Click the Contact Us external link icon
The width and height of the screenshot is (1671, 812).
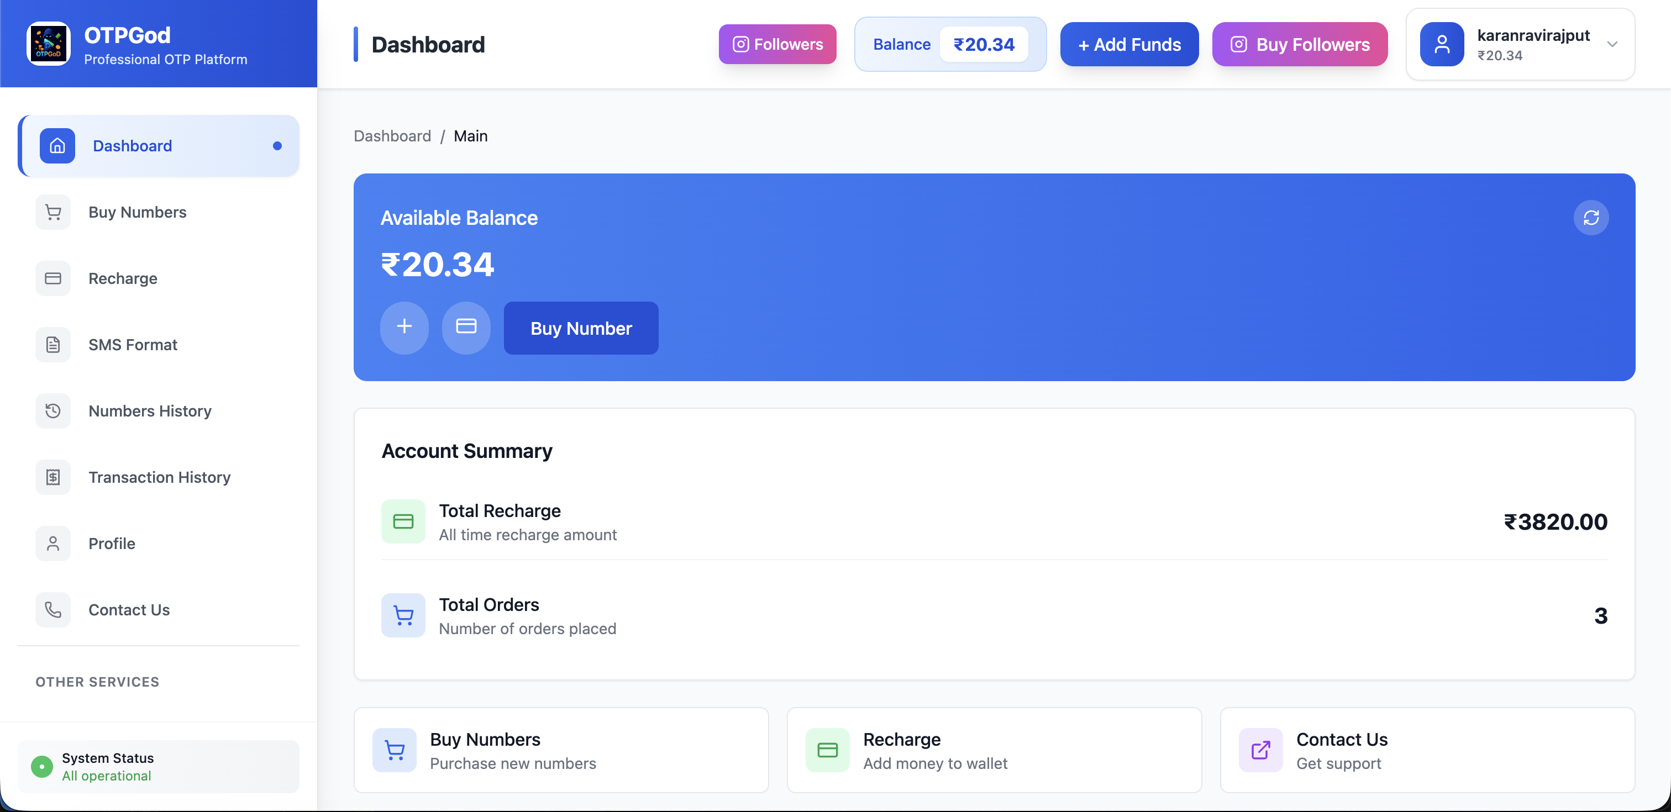click(x=1261, y=750)
